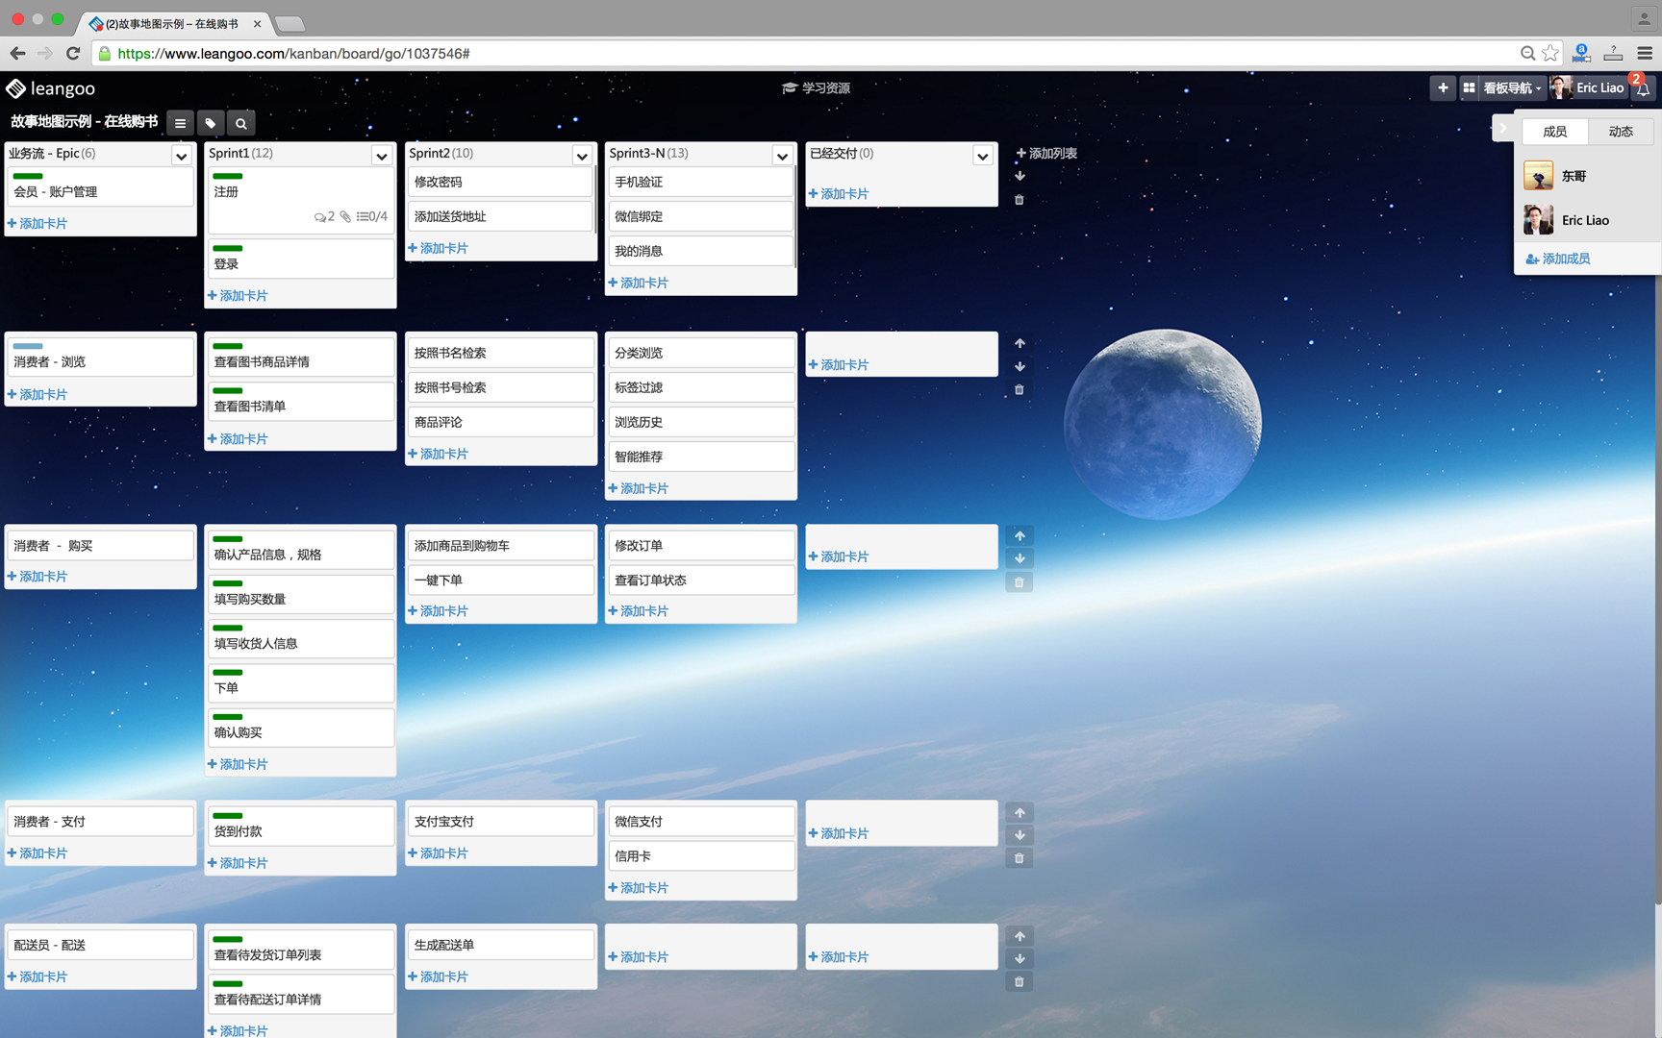Click trash icon for the 消费者 - 支付 lane
This screenshot has height=1038, width=1662.
click(1020, 858)
